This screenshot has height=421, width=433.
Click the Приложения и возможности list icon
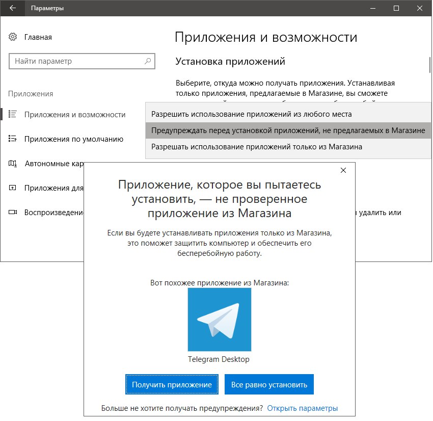point(12,114)
